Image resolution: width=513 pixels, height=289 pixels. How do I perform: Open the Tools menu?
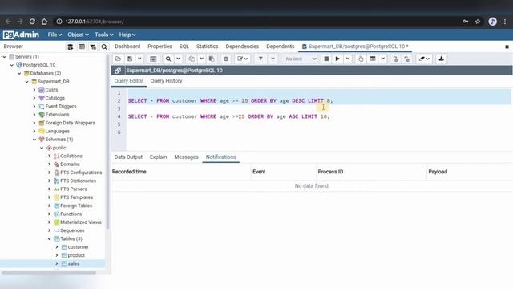[104, 35]
